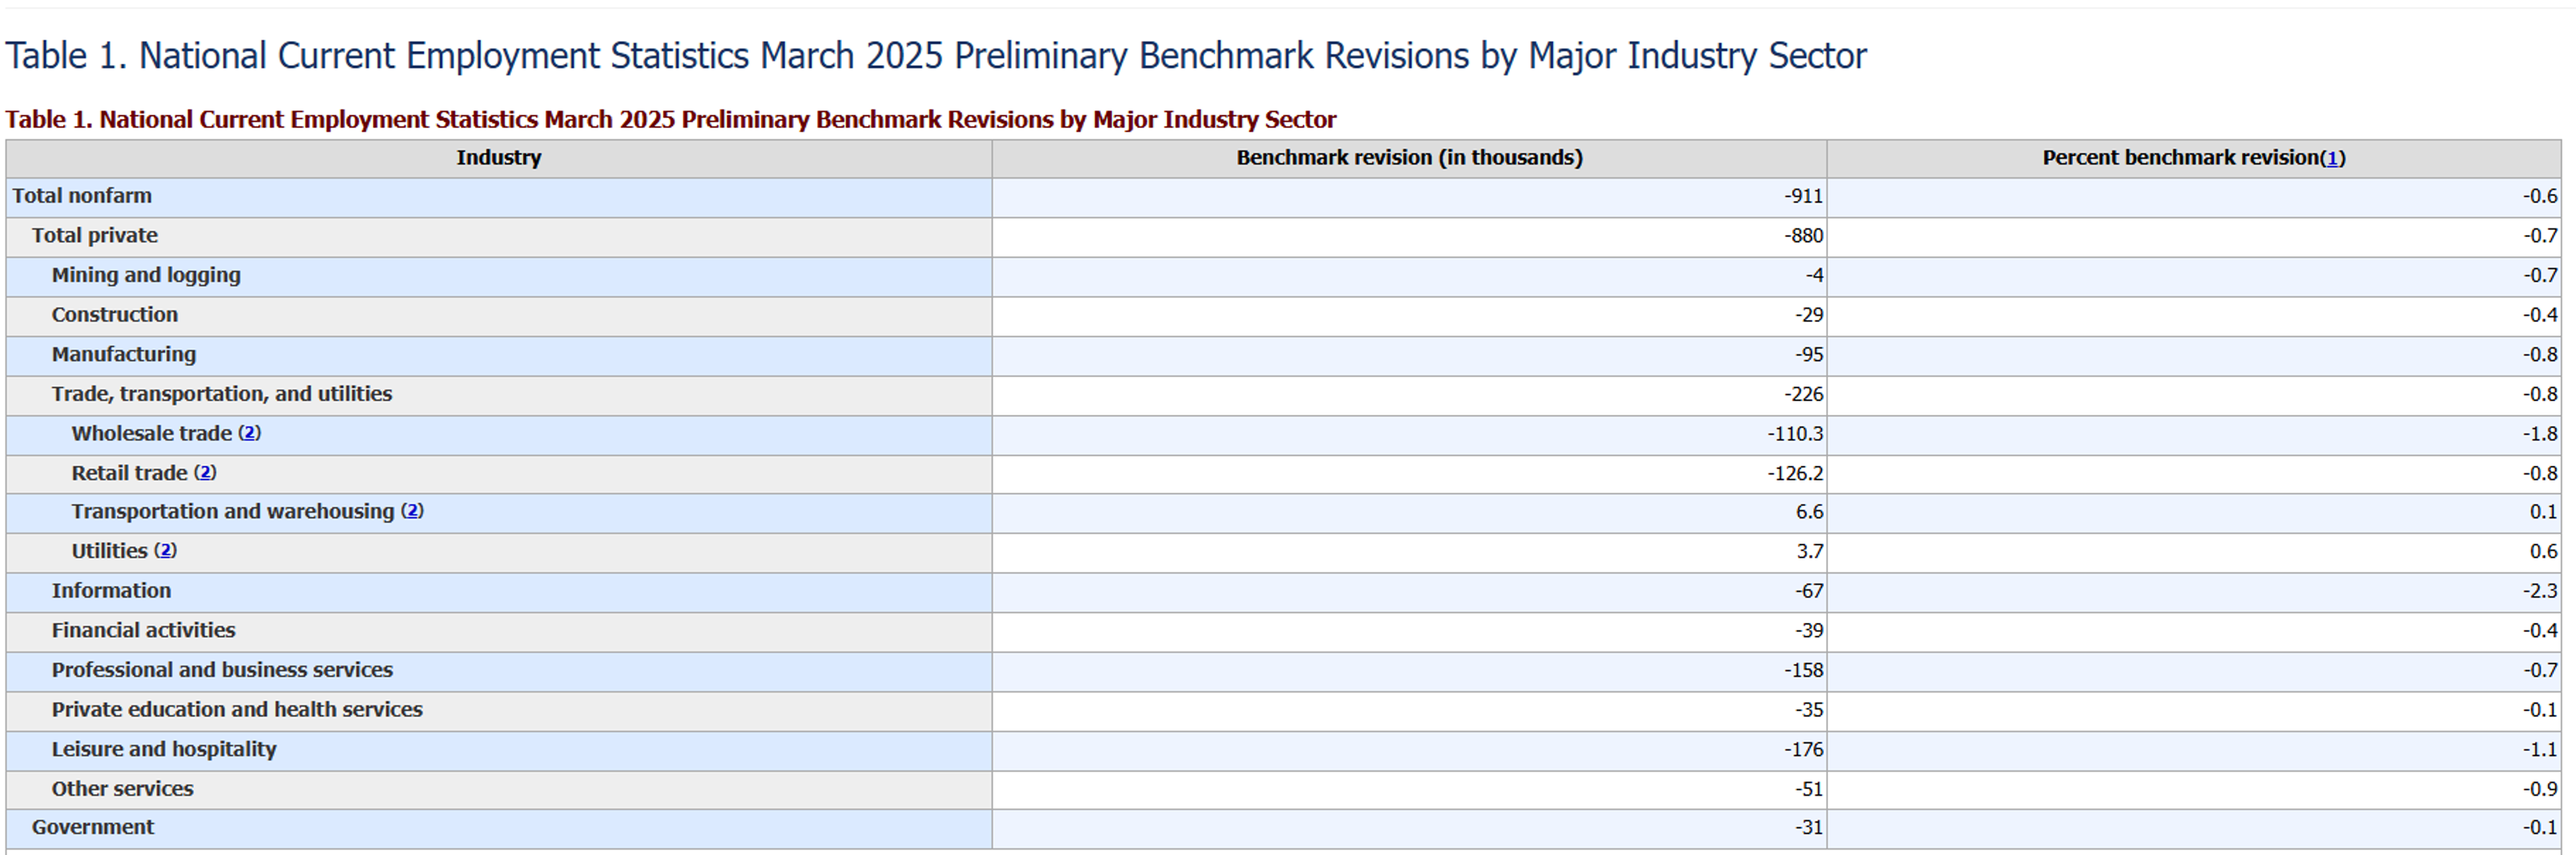The width and height of the screenshot is (2576, 855).
Task: Select the Construction row label
Action: click(115, 315)
